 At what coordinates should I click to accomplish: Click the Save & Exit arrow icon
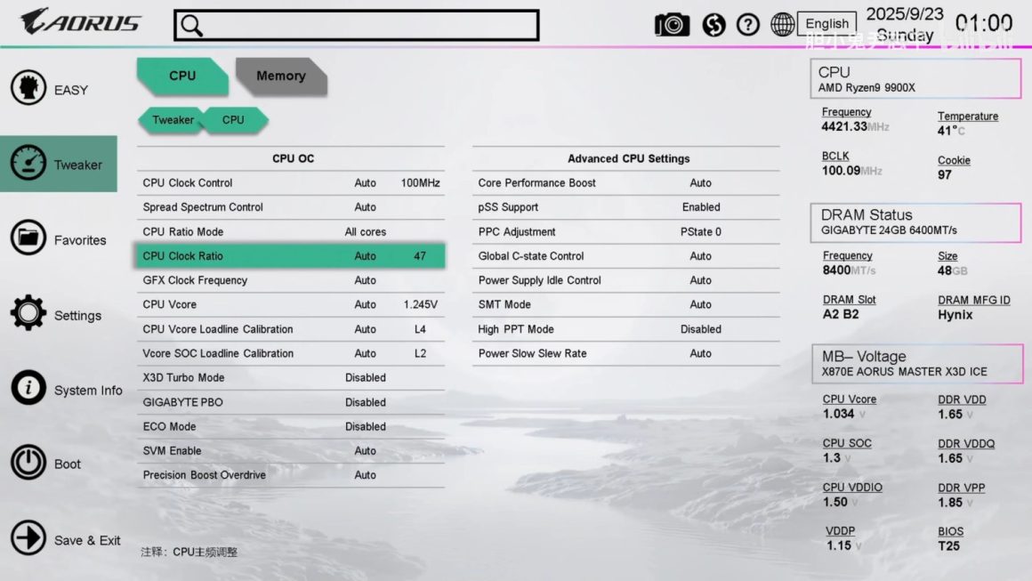[x=28, y=538]
